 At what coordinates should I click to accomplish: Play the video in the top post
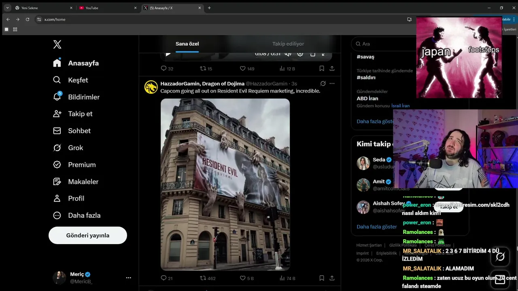168,54
